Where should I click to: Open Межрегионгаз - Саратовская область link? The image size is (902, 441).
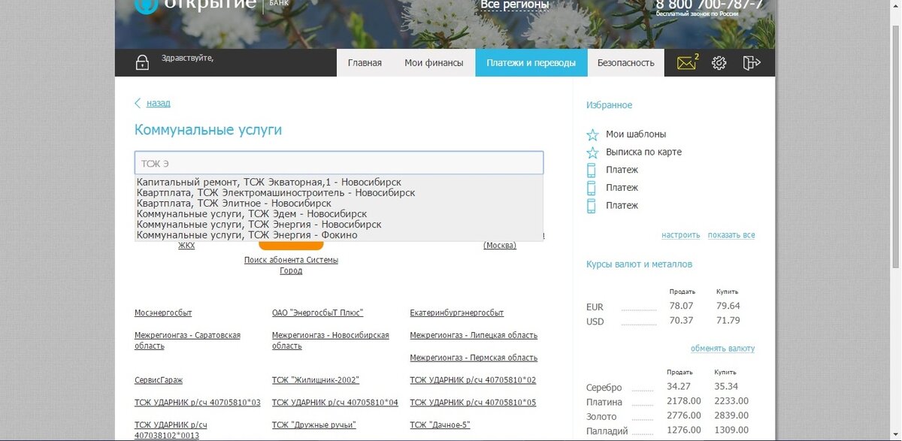pyautogui.click(x=187, y=340)
